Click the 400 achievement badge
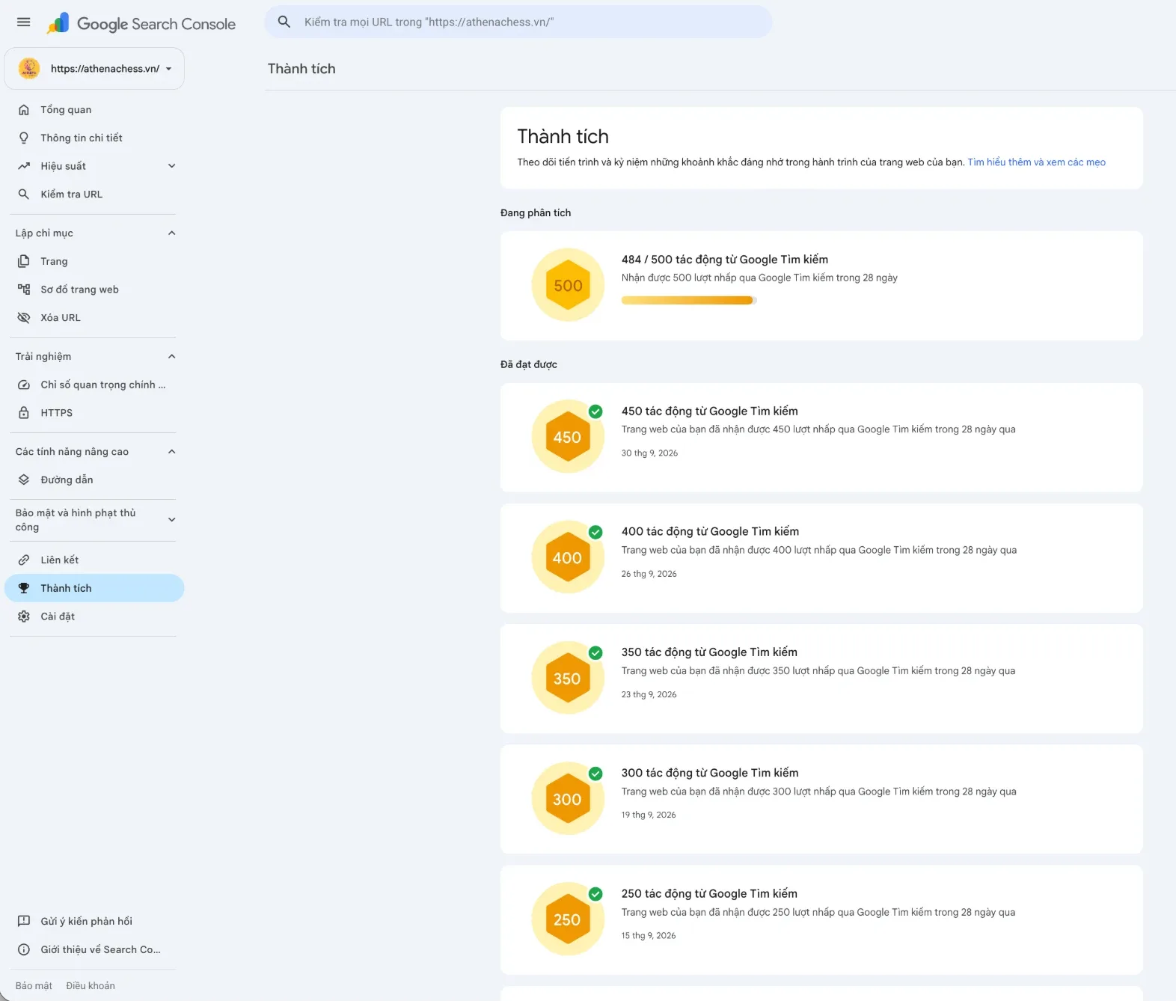This screenshot has height=1001, width=1176. (568, 557)
